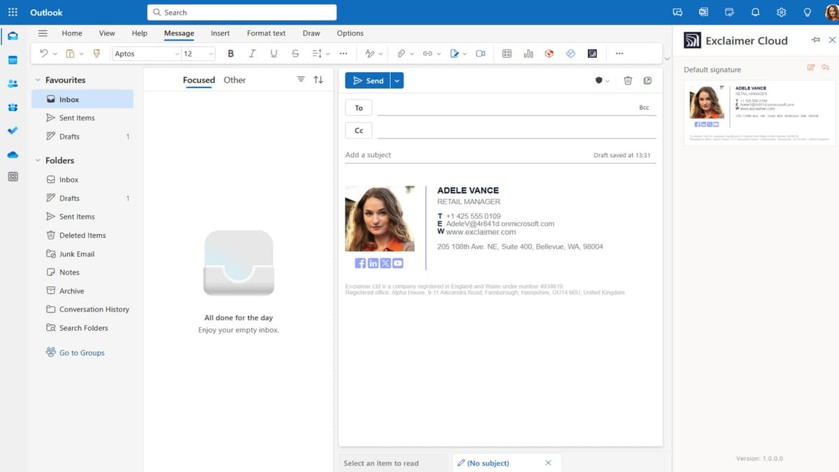
Task: Apply italic formatting
Action: click(252, 53)
